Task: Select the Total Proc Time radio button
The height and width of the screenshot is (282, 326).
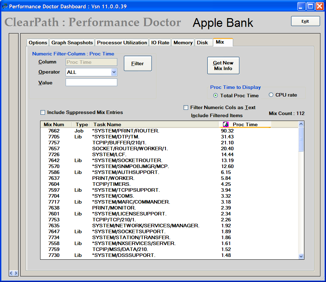Action: coord(216,95)
